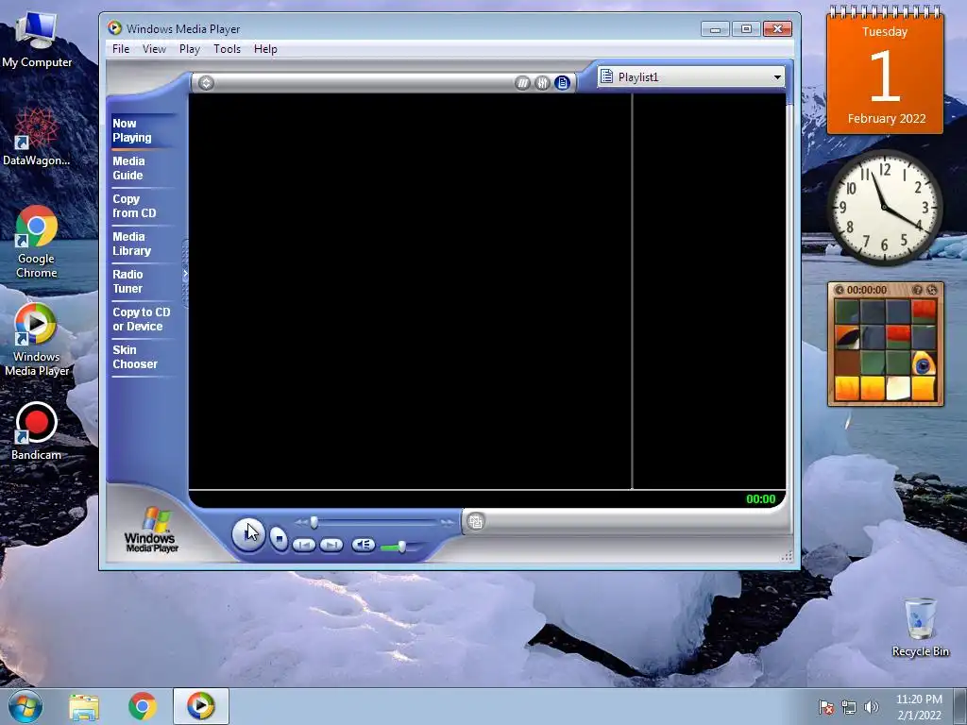
Task: Select the Recycle Bin icon
Action: coord(920,627)
